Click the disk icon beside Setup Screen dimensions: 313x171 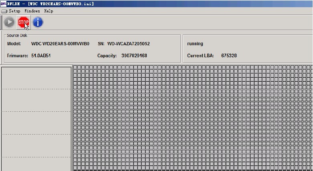(4, 11)
